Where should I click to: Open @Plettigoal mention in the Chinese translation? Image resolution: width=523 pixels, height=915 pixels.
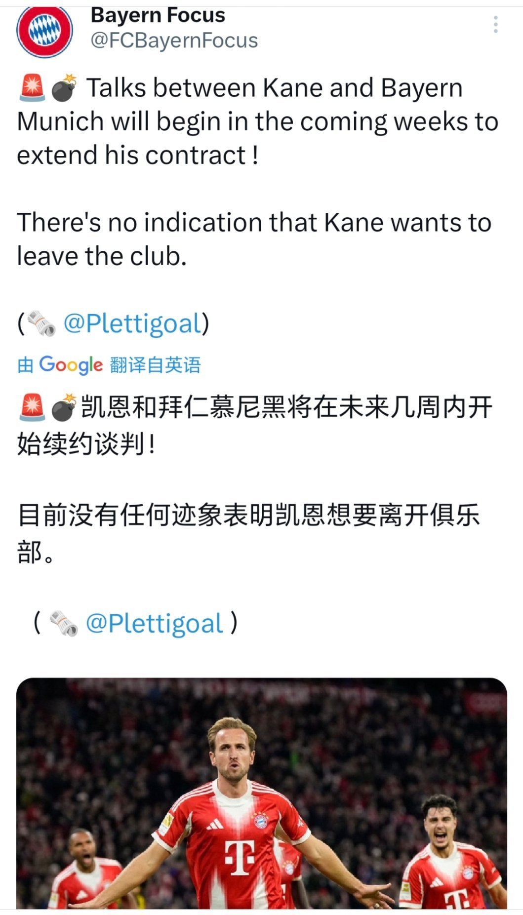pyautogui.click(x=154, y=623)
